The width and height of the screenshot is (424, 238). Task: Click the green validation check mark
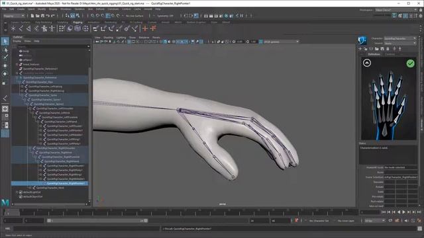(x=410, y=63)
